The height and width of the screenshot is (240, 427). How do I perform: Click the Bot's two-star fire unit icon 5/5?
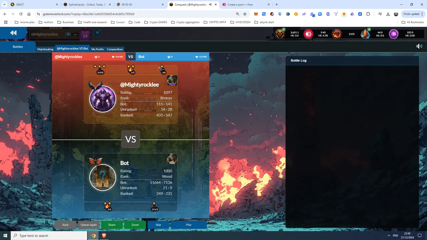[x=107, y=206]
